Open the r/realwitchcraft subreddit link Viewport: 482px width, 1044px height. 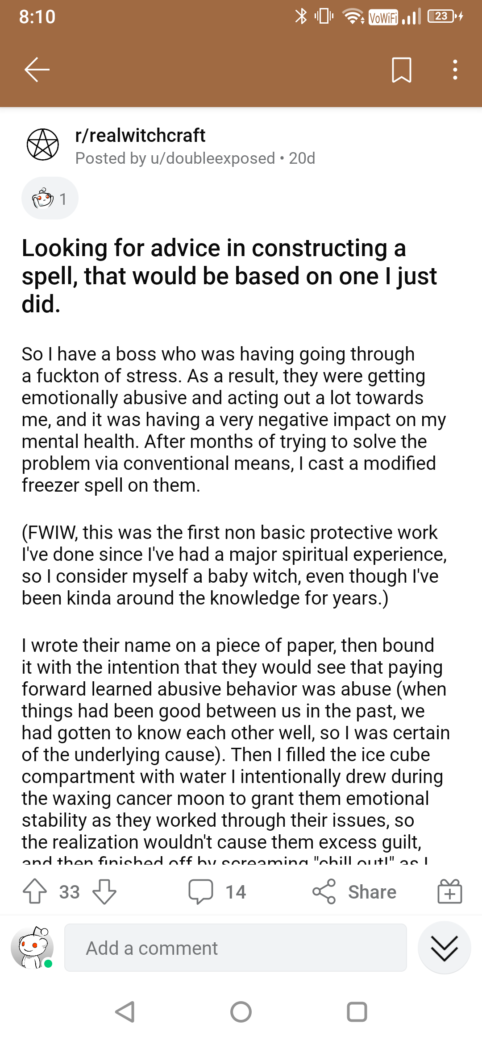[x=140, y=135]
